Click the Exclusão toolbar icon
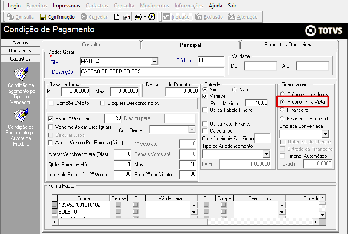This screenshot has height=234, width=348. point(198,17)
